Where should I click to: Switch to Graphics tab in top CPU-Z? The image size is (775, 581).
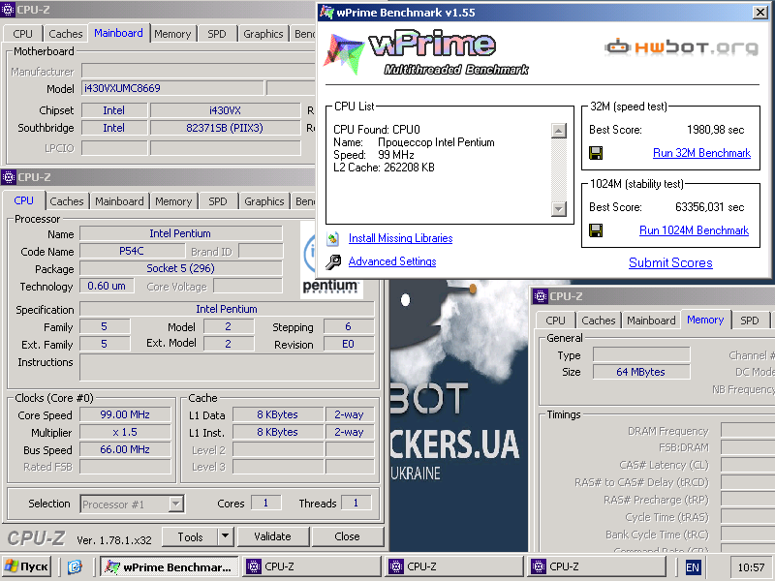pyautogui.click(x=263, y=34)
